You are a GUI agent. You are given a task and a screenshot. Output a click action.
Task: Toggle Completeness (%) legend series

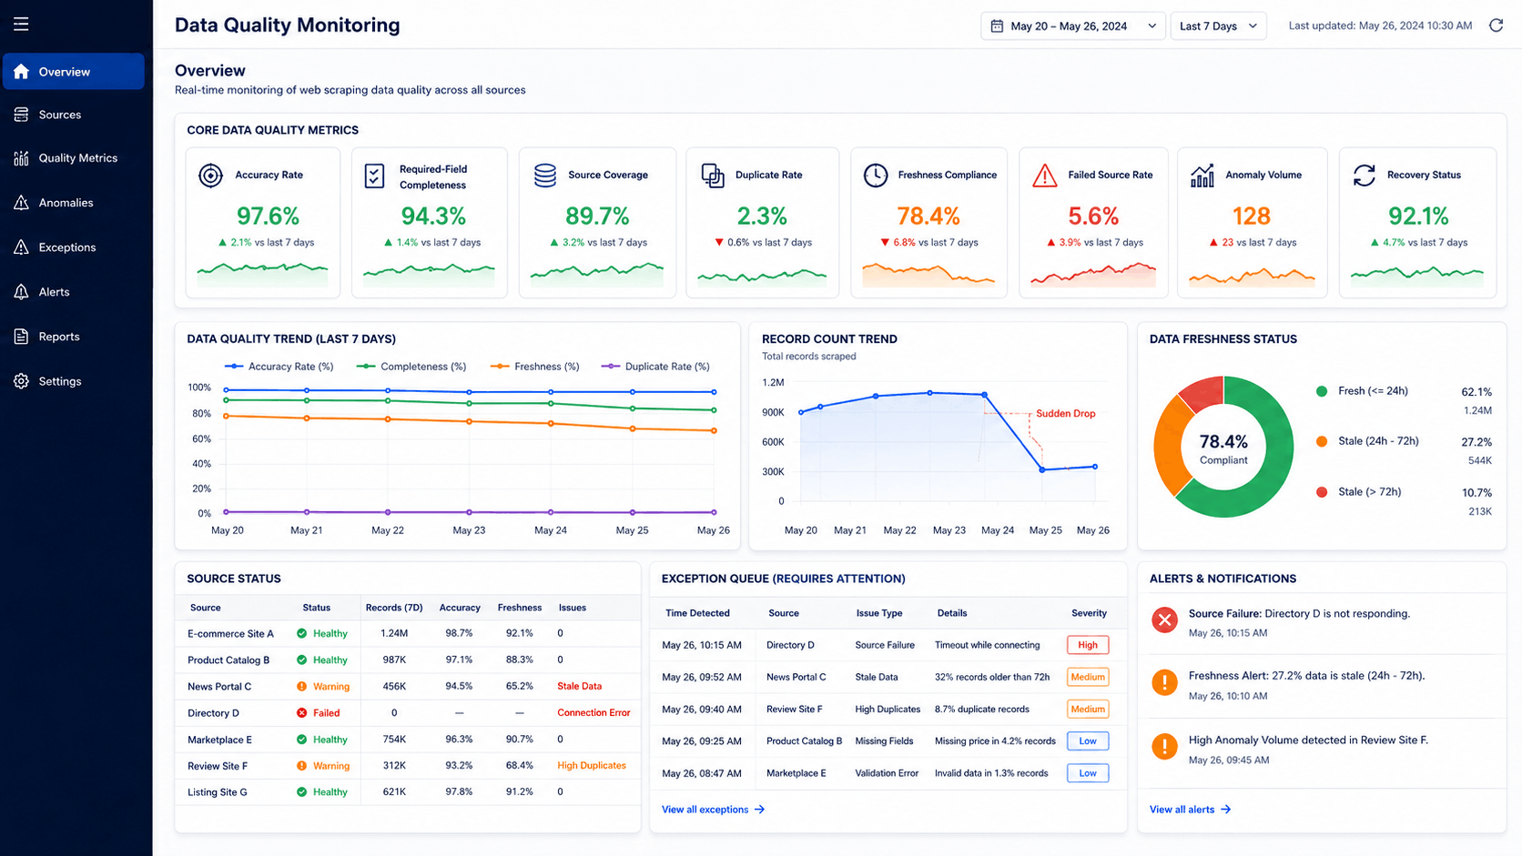pyautogui.click(x=411, y=367)
